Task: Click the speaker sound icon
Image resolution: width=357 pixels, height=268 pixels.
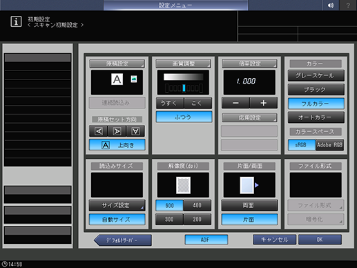Action: (331, 5)
